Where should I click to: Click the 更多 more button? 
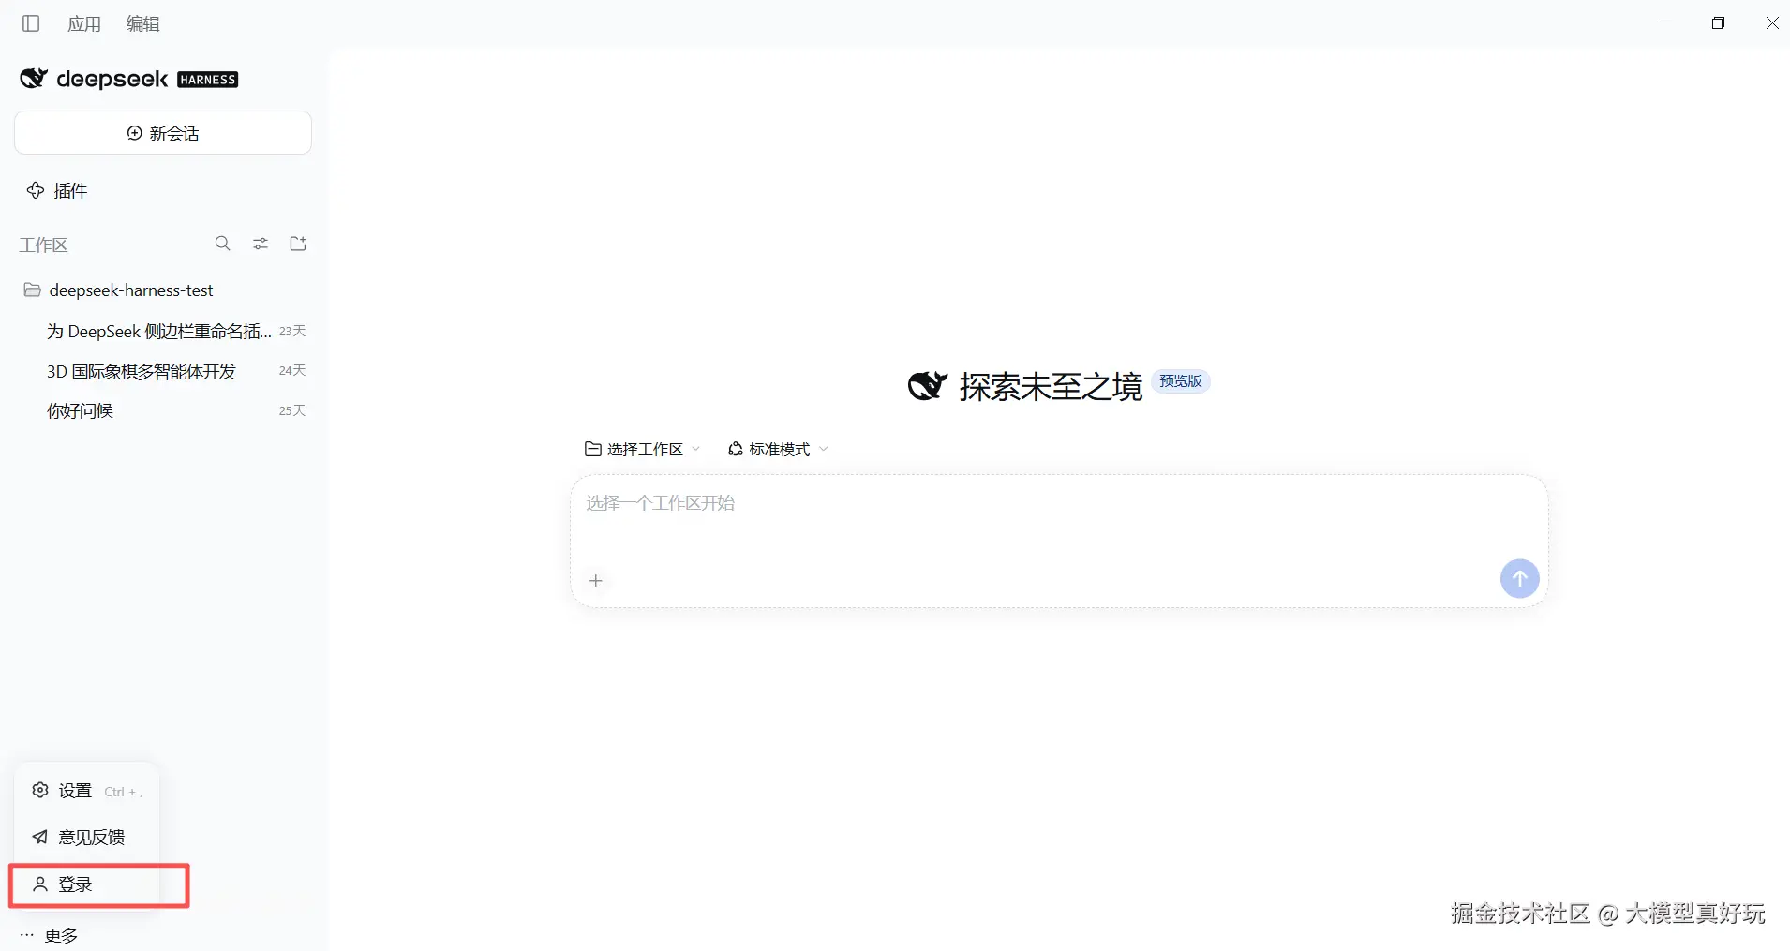click(x=50, y=935)
